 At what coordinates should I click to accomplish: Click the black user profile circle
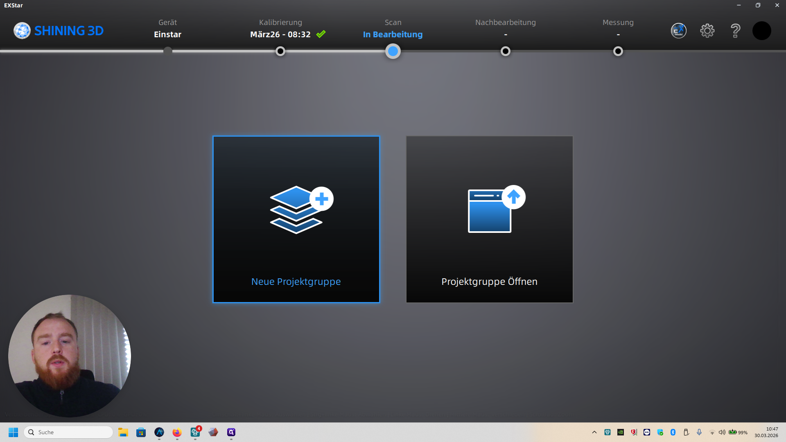click(761, 31)
